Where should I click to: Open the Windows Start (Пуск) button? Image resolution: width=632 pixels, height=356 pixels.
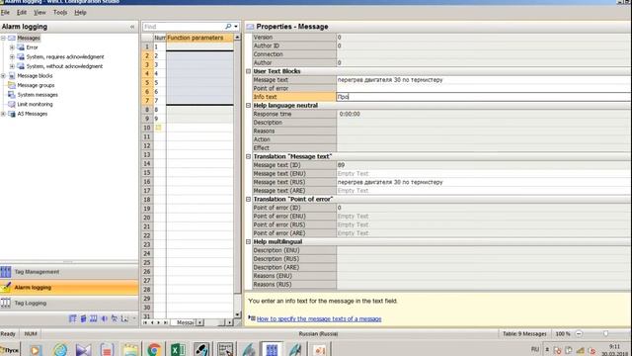tap(10, 350)
